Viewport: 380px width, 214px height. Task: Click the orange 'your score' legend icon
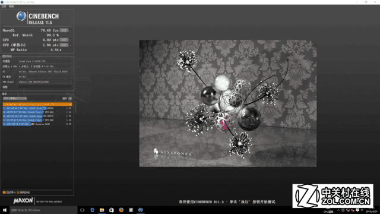click(4, 193)
